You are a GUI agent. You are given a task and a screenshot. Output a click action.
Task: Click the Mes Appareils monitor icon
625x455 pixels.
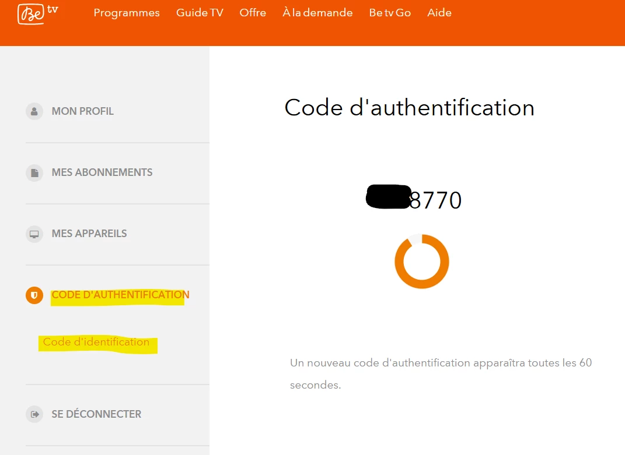click(x=34, y=234)
